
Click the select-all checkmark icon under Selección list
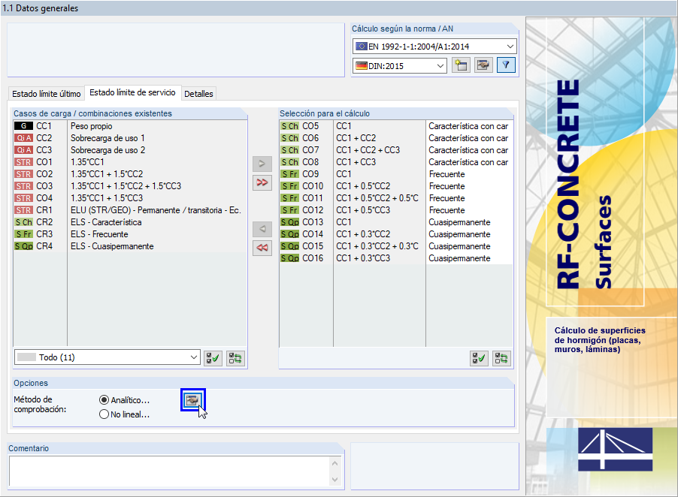click(479, 358)
